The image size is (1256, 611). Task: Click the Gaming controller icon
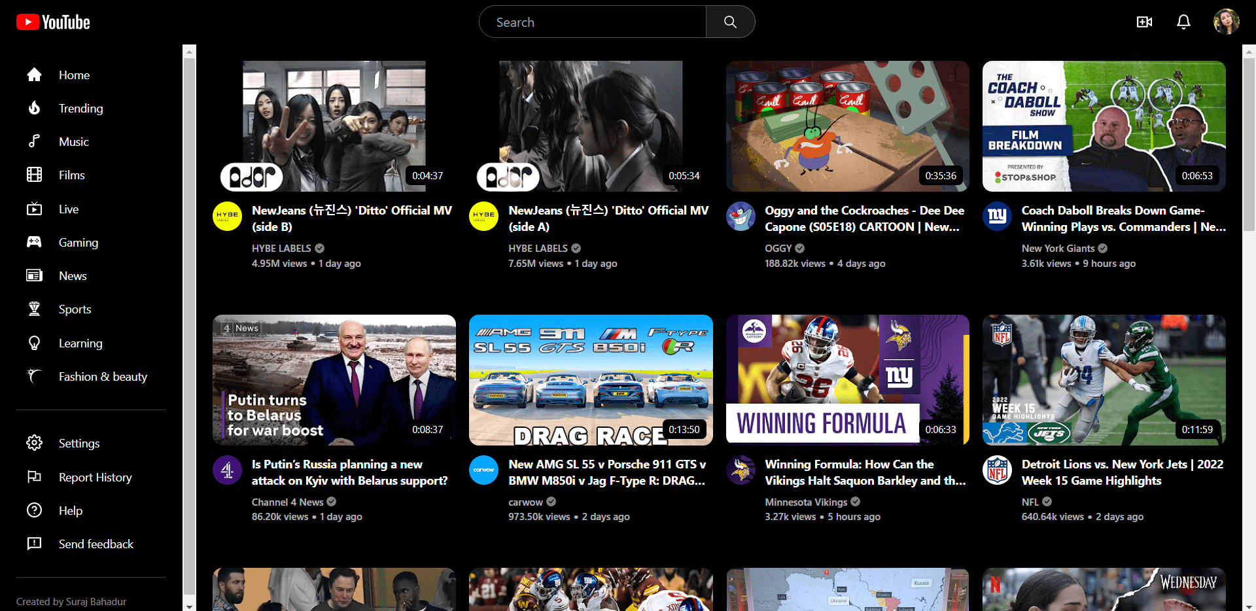point(34,243)
